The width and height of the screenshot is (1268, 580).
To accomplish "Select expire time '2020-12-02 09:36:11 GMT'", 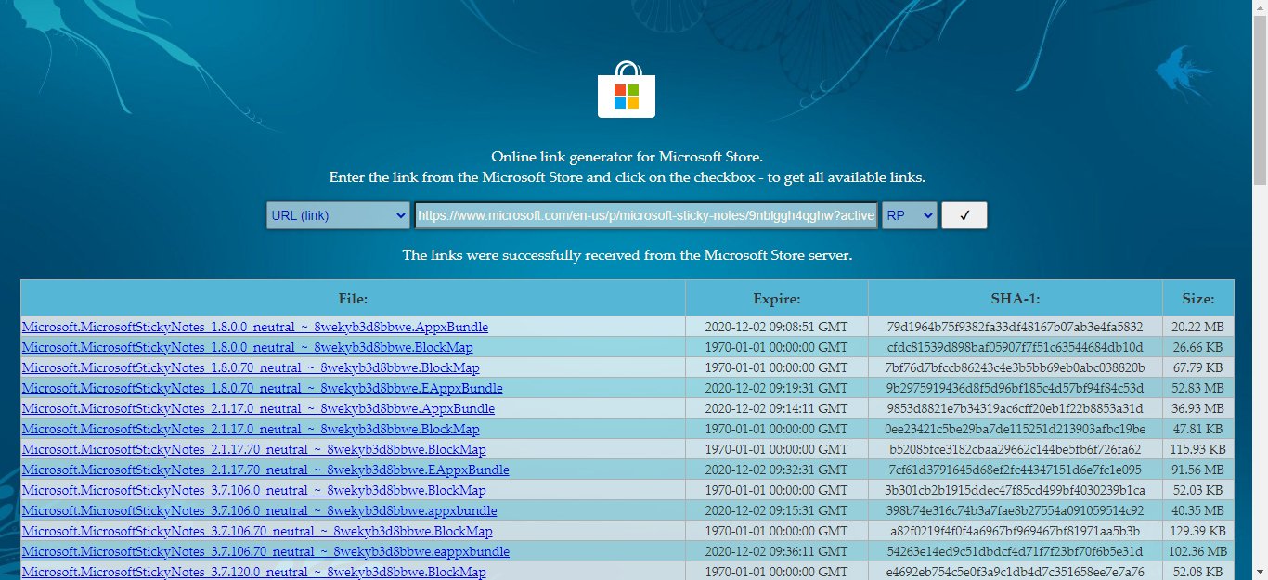I will pyautogui.click(x=777, y=551).
